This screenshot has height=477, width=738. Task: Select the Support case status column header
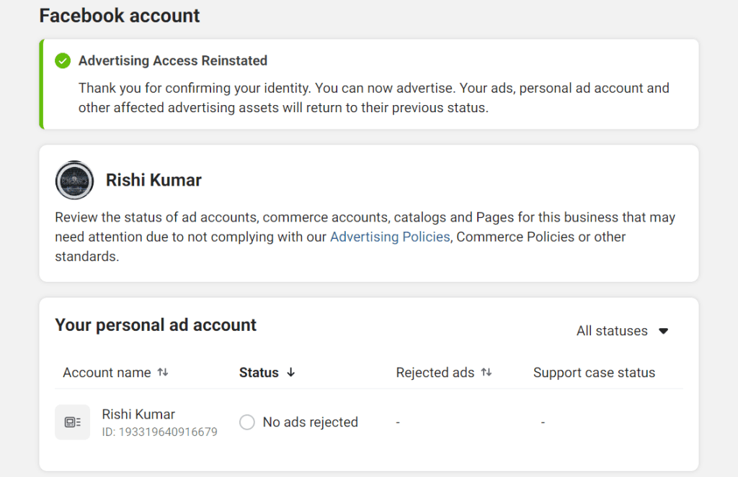click(x=594, y=372)
